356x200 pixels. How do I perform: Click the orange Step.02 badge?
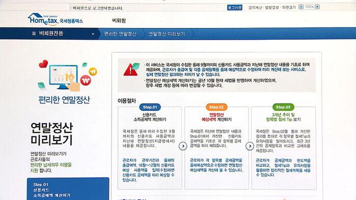pyautogui.click(x=216, y=107)
